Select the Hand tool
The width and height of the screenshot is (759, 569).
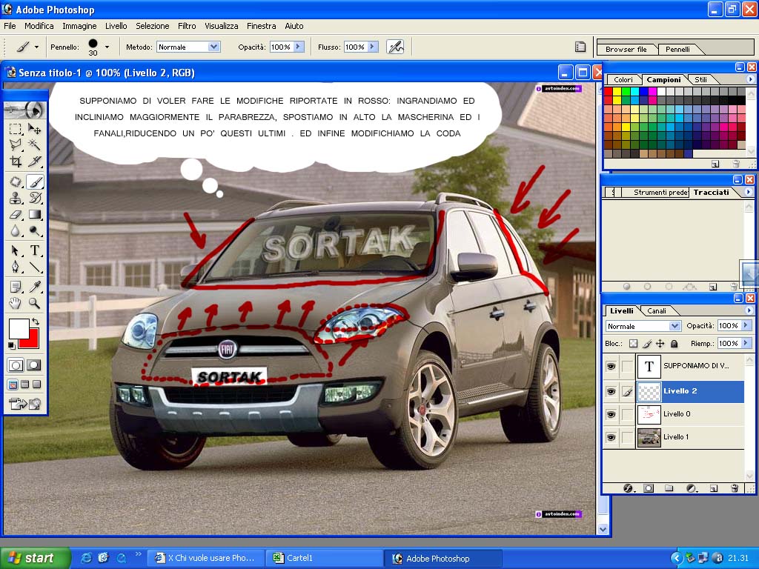(16, 303)
